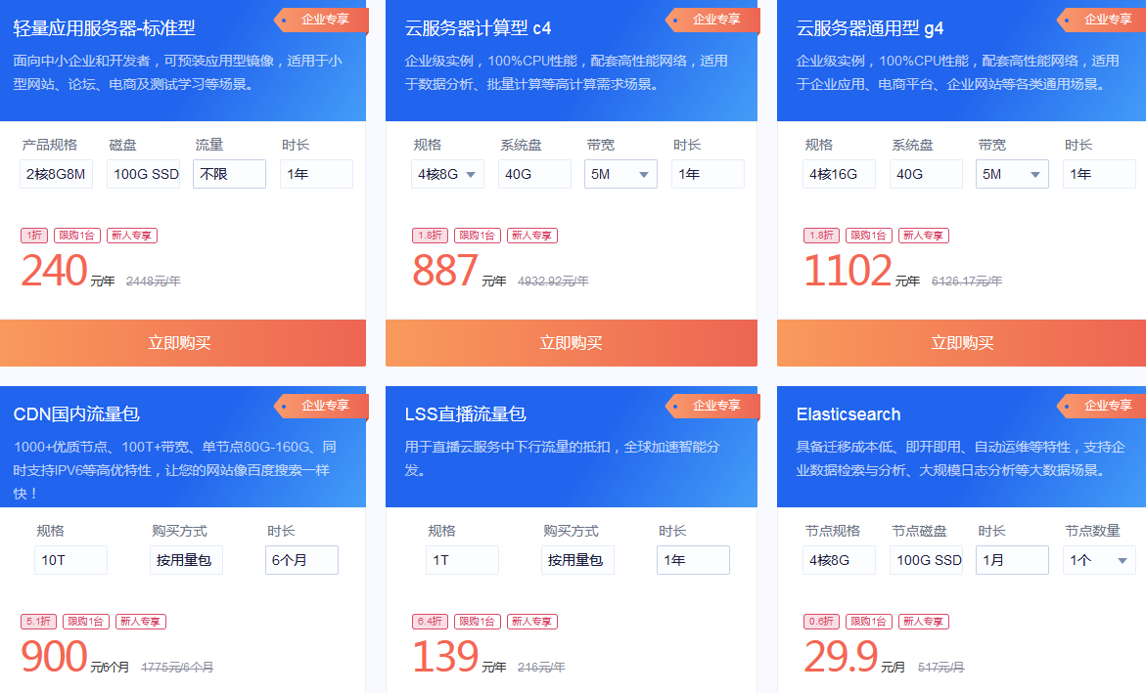Click 立即购买 for 轻量应用服务器-标准型
Screen dimensions: 1146x693
180,343
